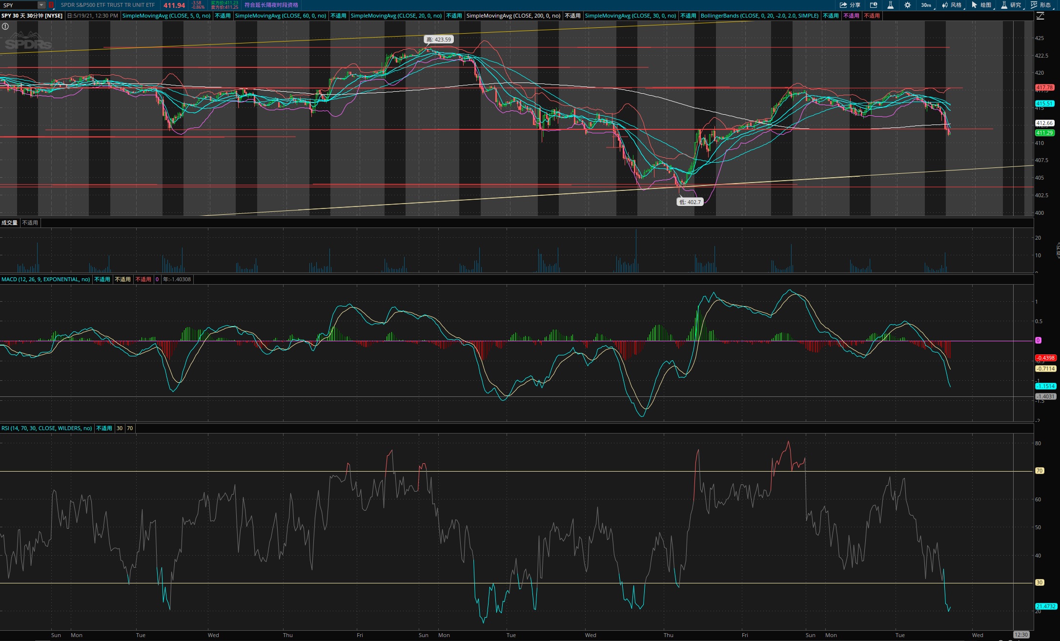Click the SPY 30 天 30分钟 [NYSE] label

[32, 16]
